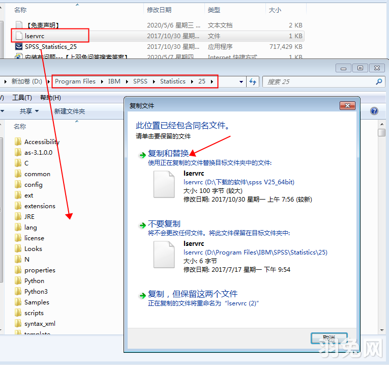This screenshot has height=365, width=389.
Task: Click the config folder icon
Action: (x=18, y=184)
